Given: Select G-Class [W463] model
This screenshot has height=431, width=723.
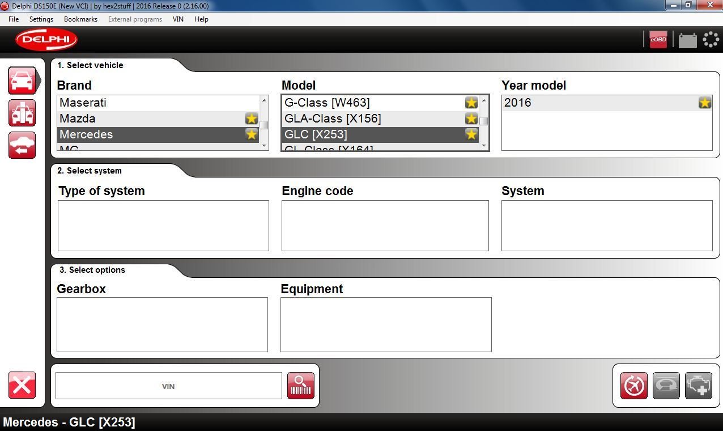Looking at the screenshot, I should pos(327,103).
